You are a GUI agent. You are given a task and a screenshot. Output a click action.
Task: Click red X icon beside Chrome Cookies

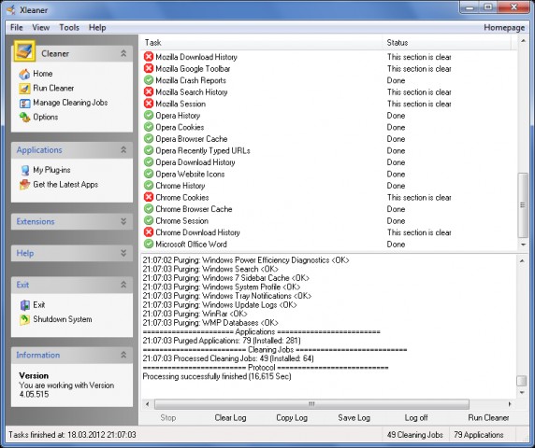149,197
